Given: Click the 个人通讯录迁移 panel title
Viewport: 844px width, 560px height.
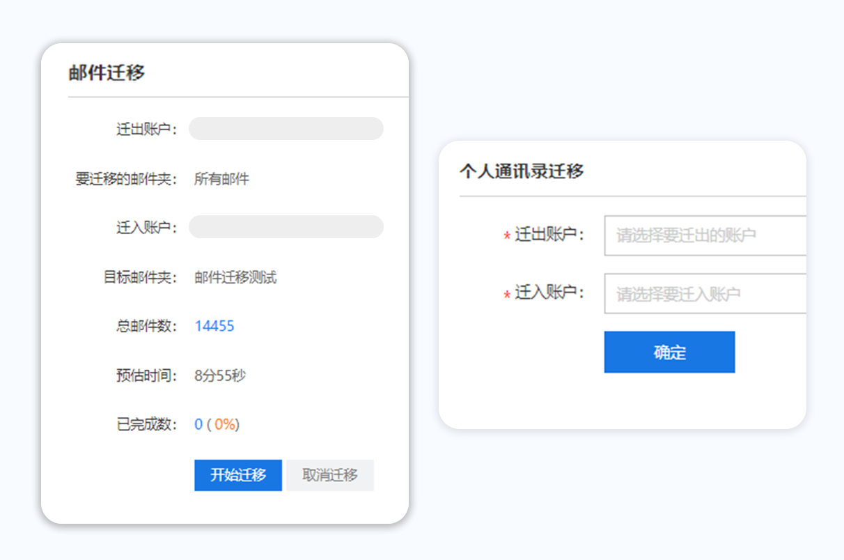Looking at the screenshot, I should tap(521, 171).
